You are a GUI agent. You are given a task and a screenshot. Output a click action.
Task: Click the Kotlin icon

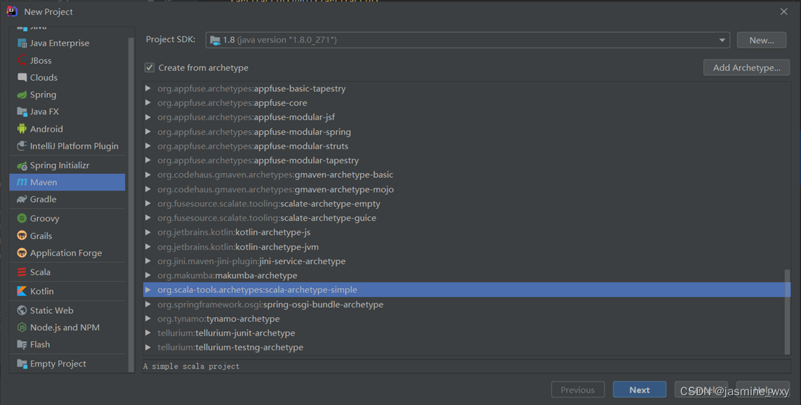pos(22,291)
